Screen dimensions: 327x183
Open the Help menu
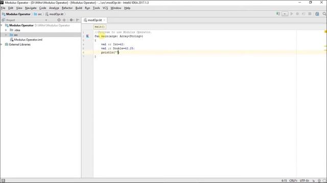click(x=127, y=8)
